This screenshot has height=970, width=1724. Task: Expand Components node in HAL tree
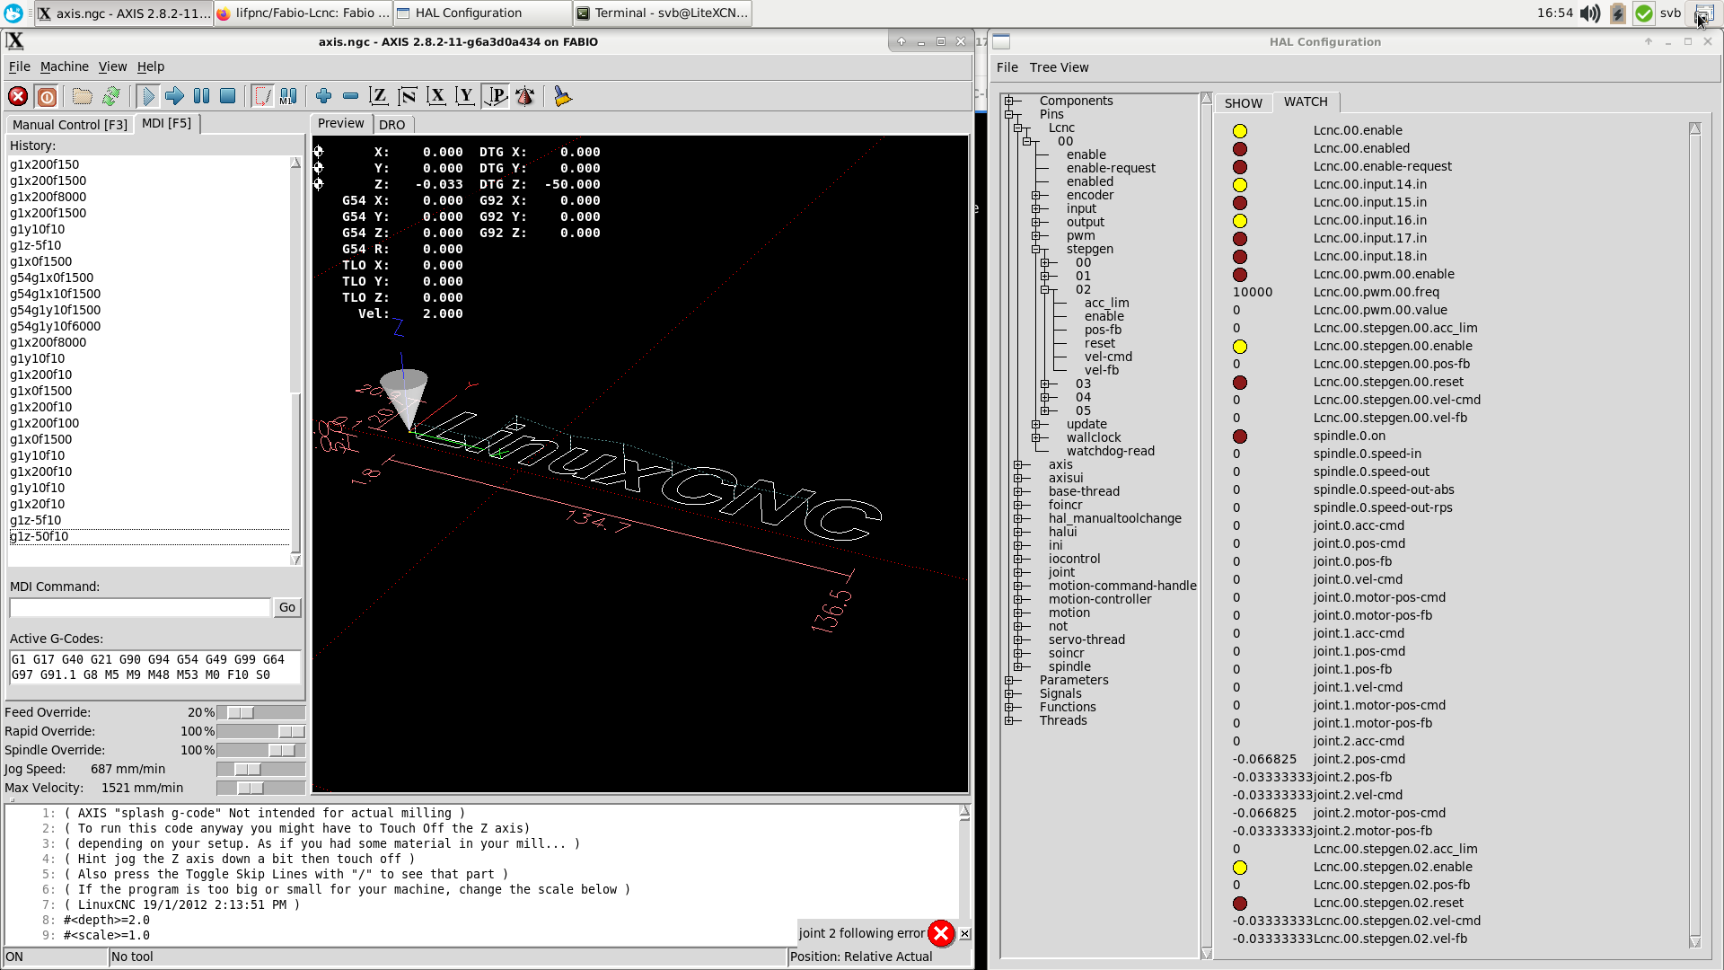pyautogui.click(x=1009, y=101)
